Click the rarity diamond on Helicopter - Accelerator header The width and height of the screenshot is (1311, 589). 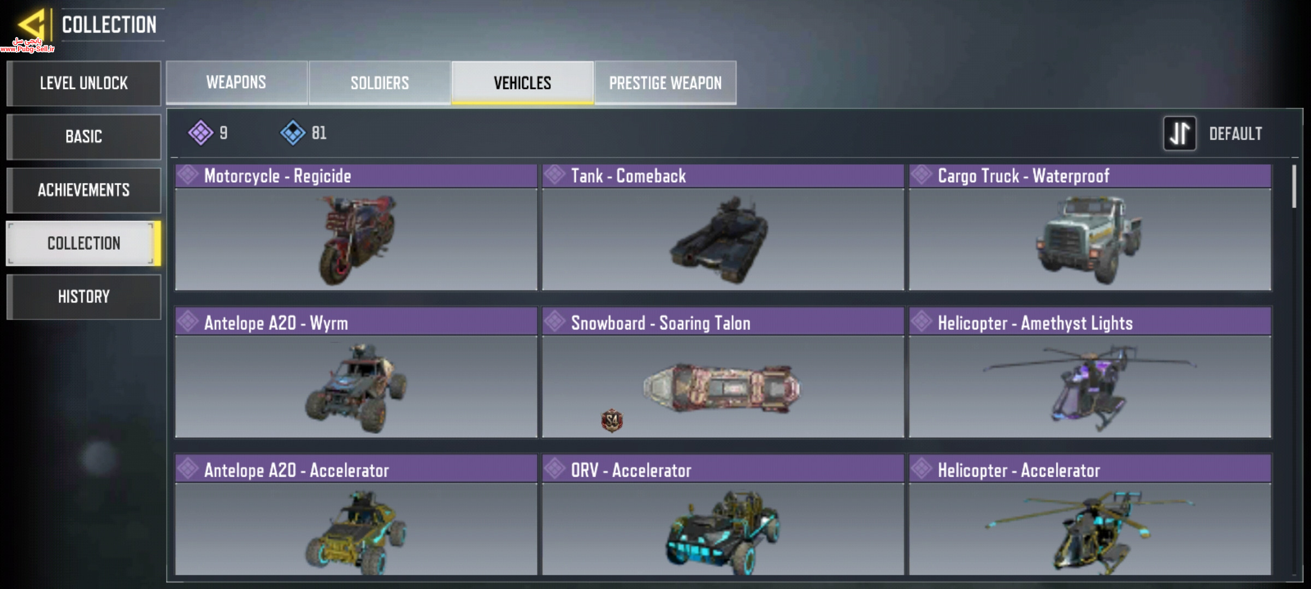click(922, 470)
